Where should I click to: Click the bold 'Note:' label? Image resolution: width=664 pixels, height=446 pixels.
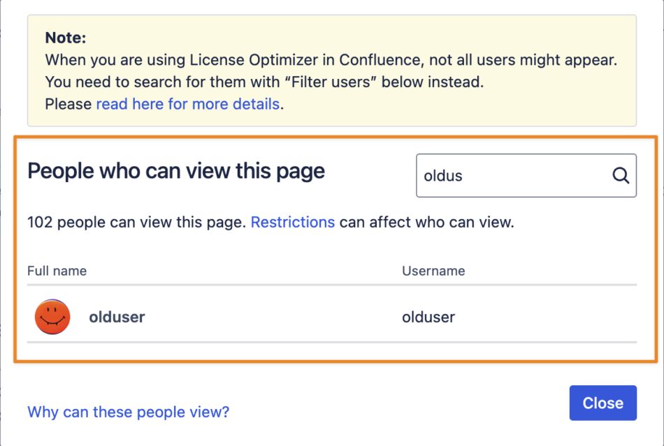click(66, 38)
